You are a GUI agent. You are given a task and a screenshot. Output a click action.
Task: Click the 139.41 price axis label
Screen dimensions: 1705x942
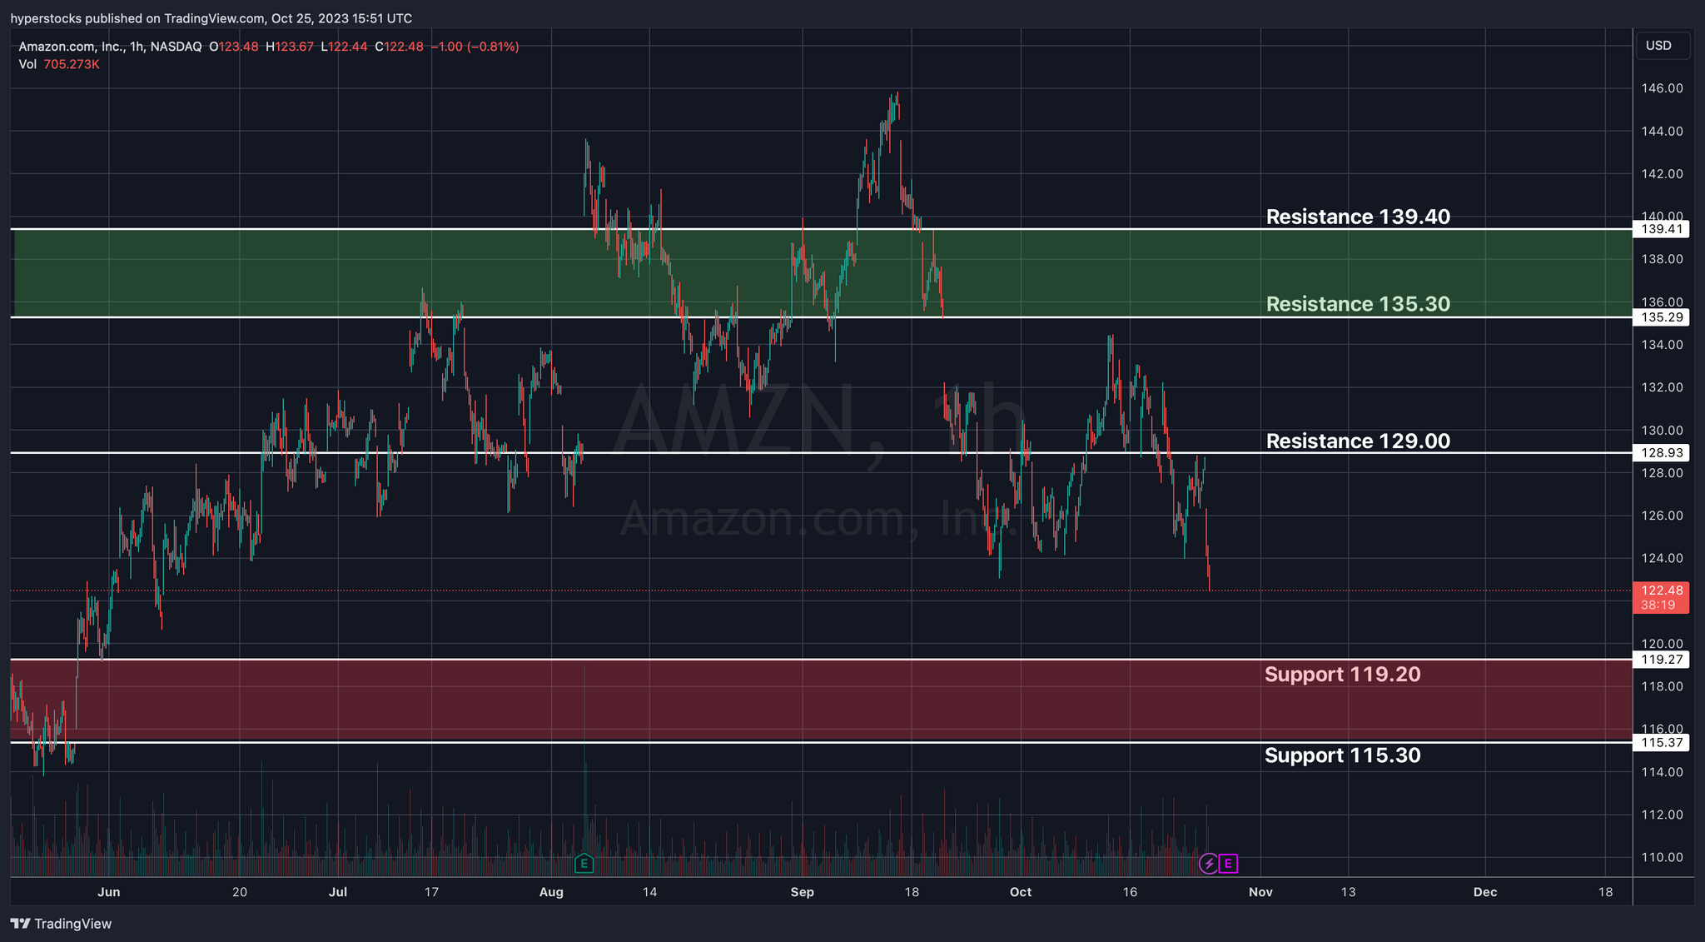click(1660, 229)
